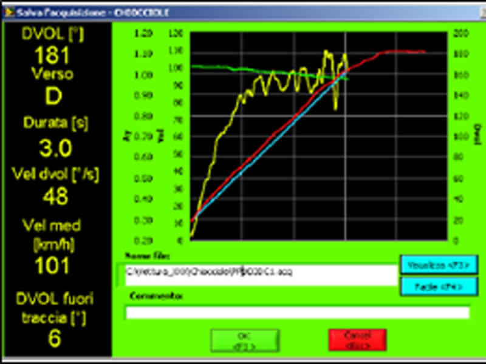Select the DVOL value 181
Image resolution: width=486 pixels, height=364 pixels.
pyautogui.click(x=52, y=55)
